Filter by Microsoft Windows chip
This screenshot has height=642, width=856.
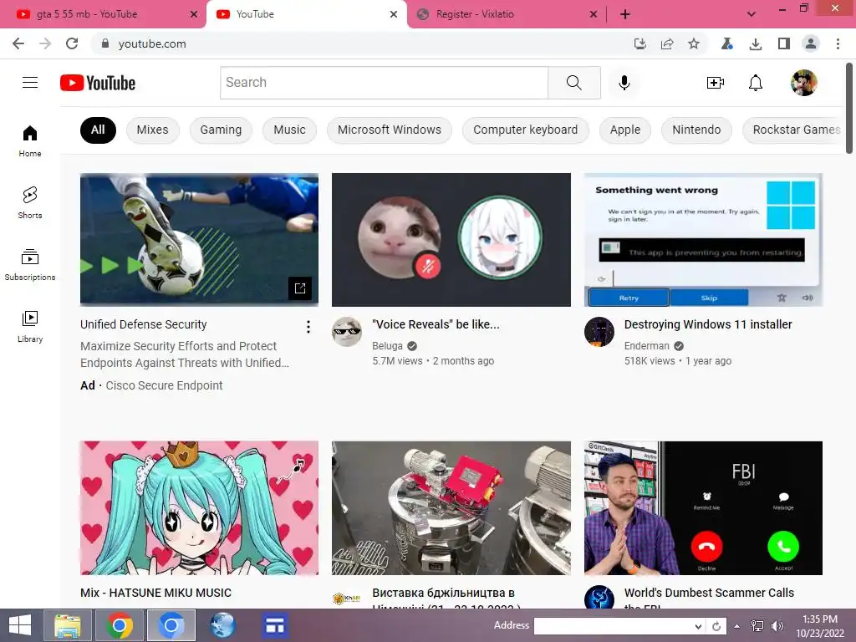pos(390,130)
